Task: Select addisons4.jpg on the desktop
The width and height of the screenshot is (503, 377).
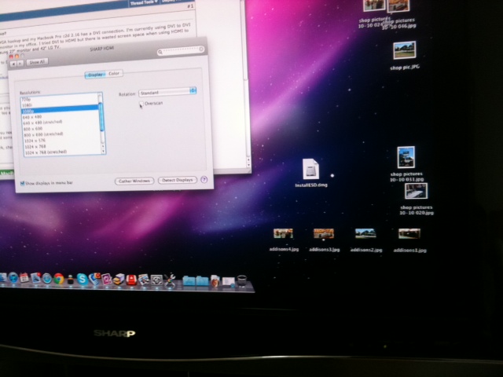Action: [x=284, y=240]
